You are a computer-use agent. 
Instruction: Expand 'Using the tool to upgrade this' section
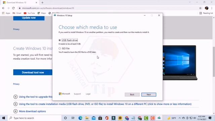(33, 97)
